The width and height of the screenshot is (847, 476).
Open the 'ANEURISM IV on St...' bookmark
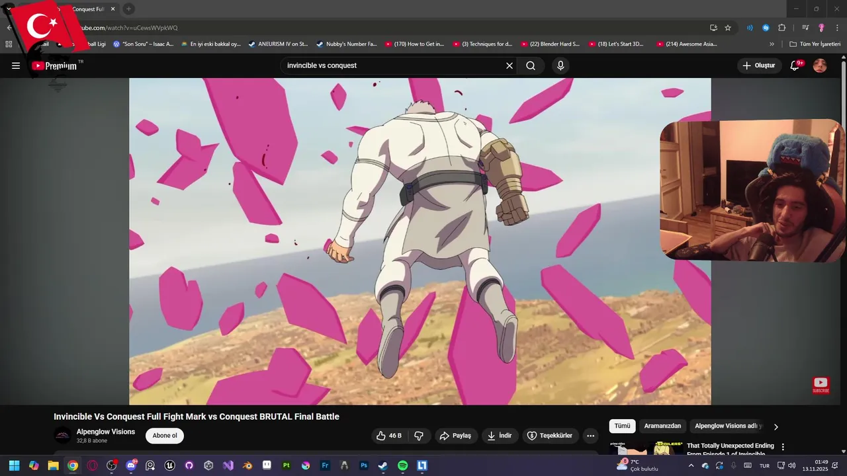tap(279, 44)
